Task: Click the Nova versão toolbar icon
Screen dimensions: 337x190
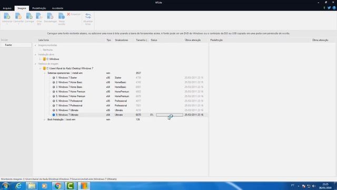Action: (x=62, y=16)
